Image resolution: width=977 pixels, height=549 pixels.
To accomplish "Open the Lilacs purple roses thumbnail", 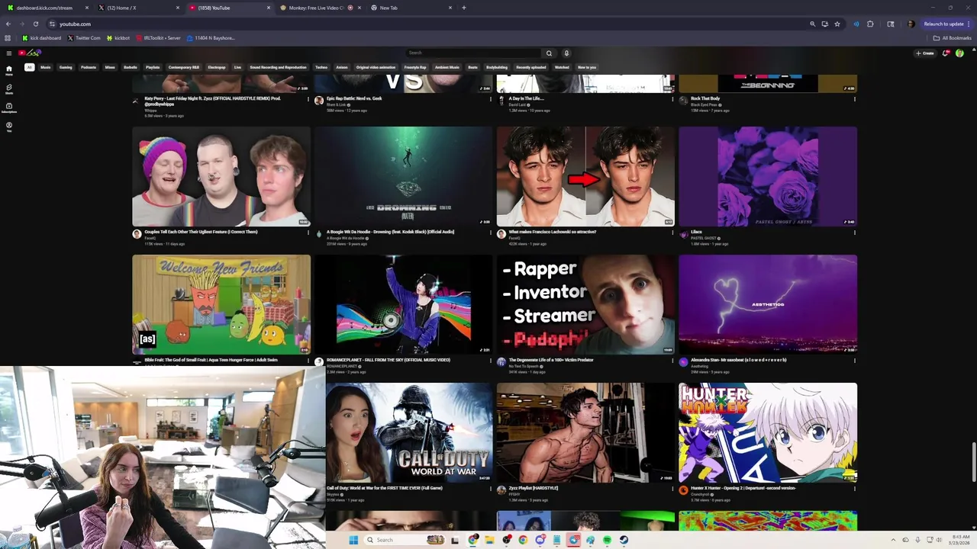I will pos(768,176).
